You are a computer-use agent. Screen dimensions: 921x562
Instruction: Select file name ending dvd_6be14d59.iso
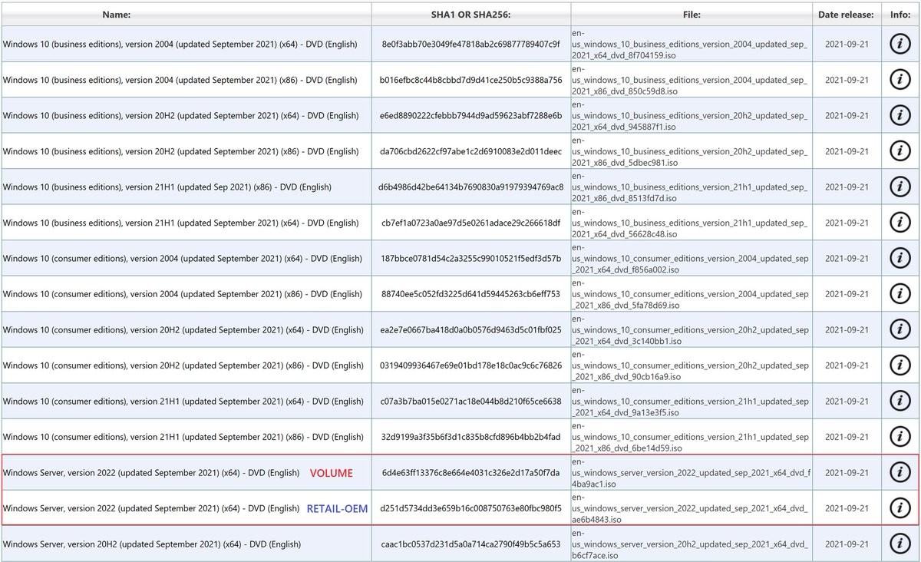(691, 437)
